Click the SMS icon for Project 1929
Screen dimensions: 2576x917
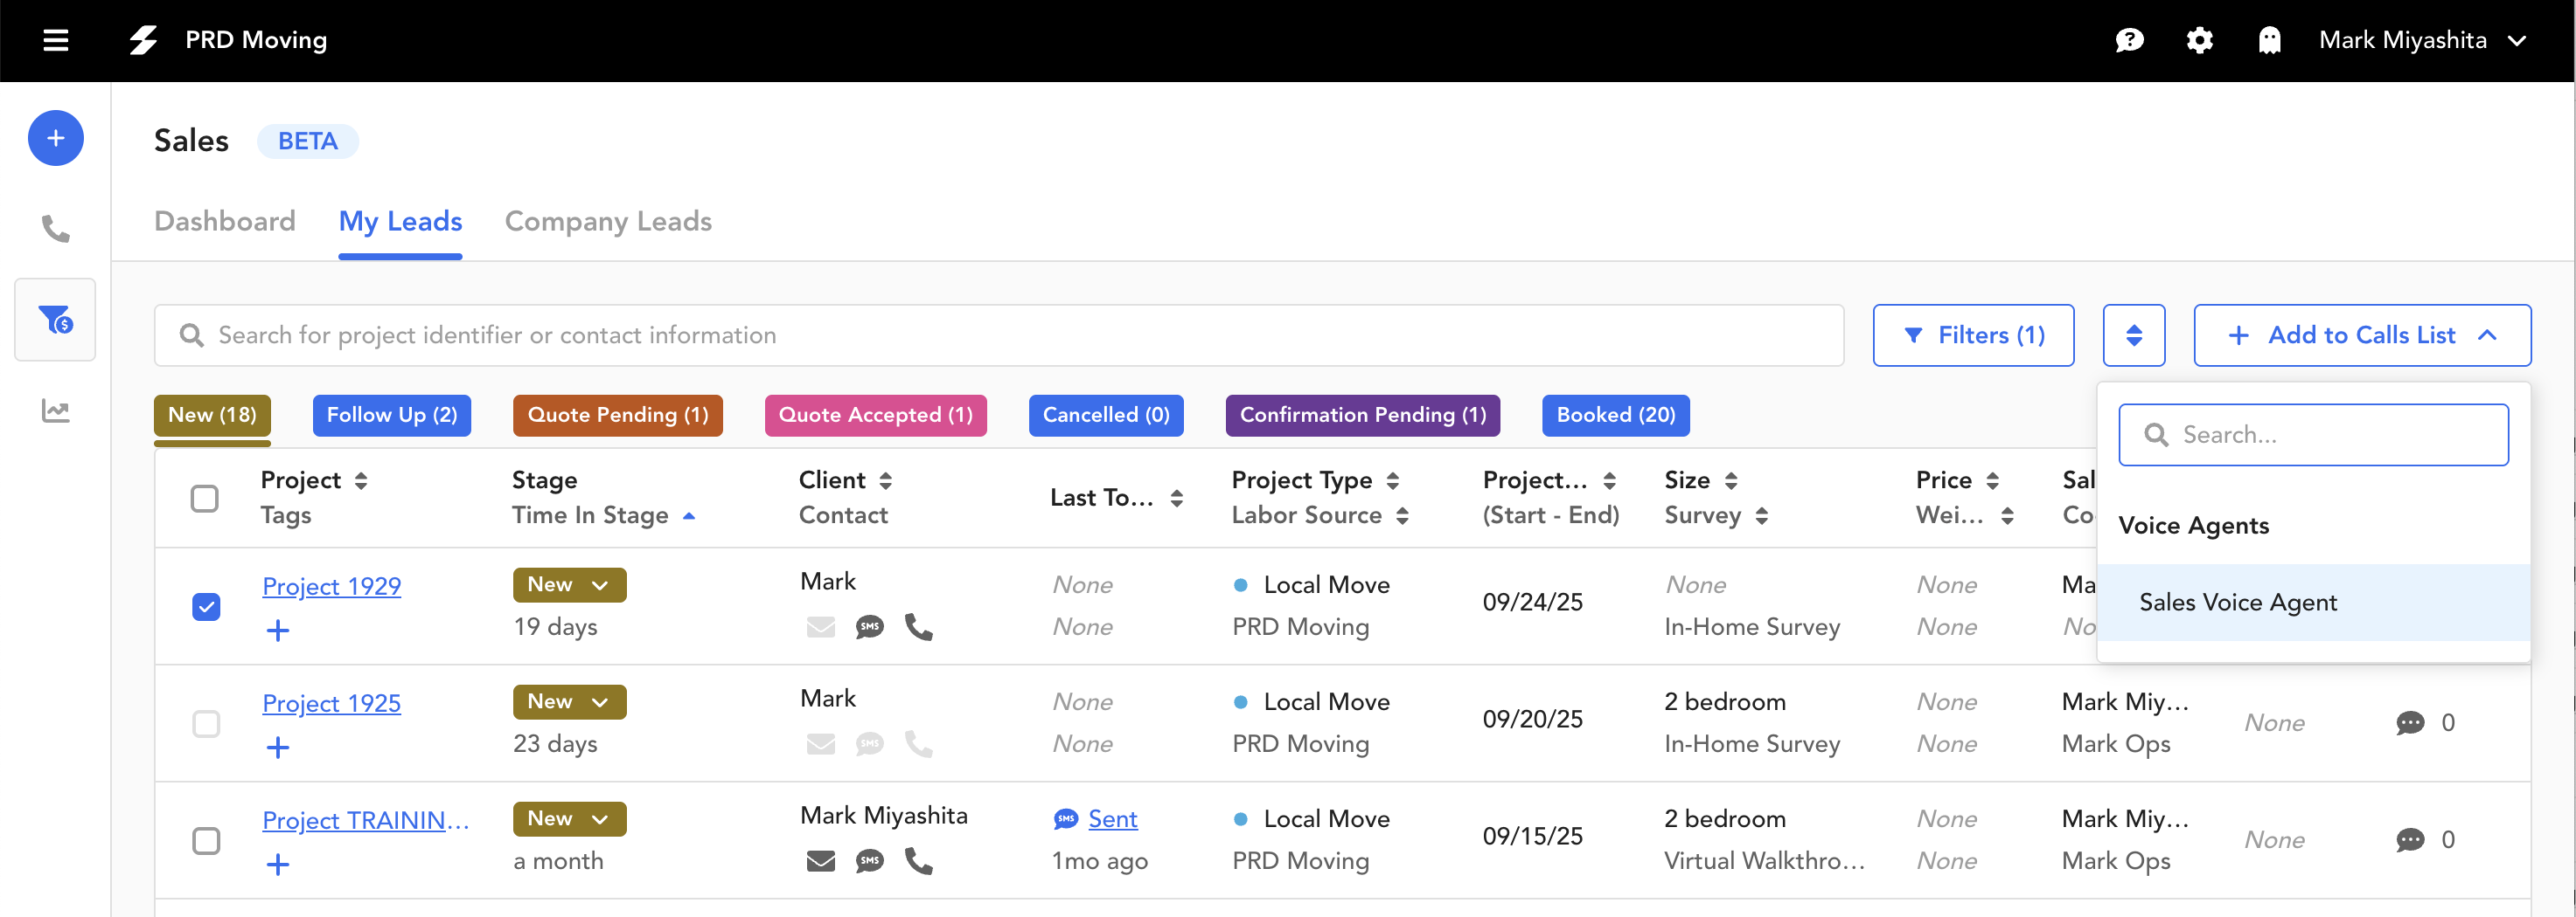869,627
